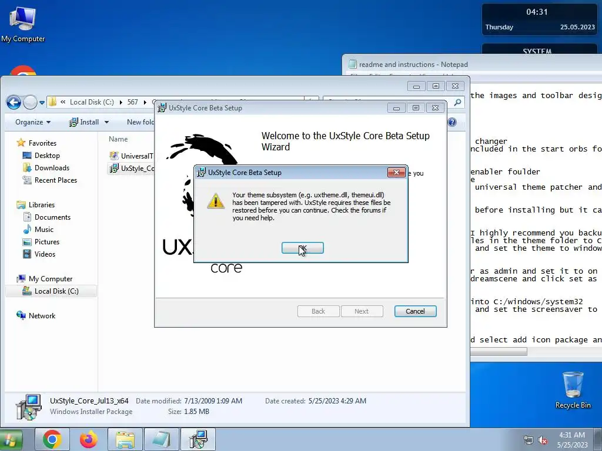Click the search magnifier icon in Explorer
This screenshot has width=602, height=451.
click(457, 102)
